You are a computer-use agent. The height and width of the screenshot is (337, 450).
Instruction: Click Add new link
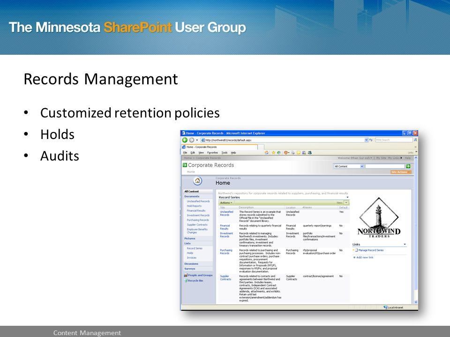coord(365,257)
